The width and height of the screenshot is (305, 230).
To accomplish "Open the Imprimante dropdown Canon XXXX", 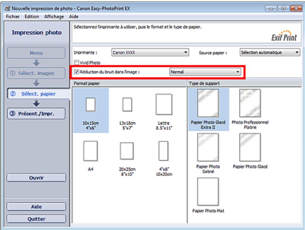I will pyautogui.click(x=150, y=52).
